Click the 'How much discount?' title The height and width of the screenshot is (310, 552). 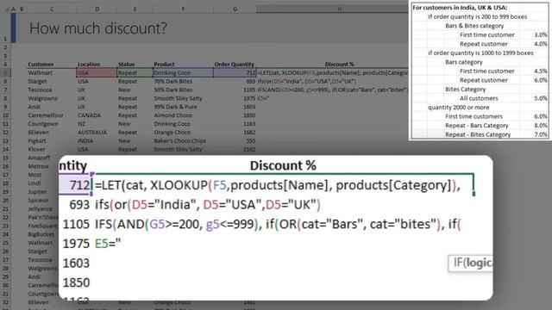(x=98, y=28)
